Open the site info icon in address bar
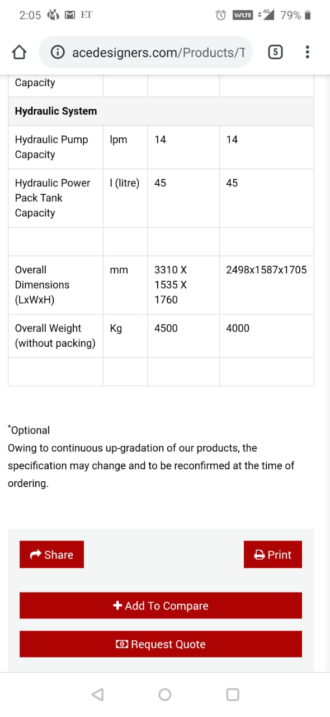The image size is (330, 717). coord(57,53)
